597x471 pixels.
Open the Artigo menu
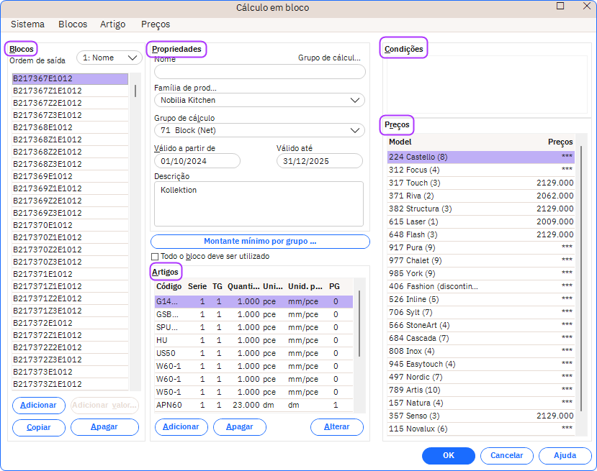coord(113,24)
